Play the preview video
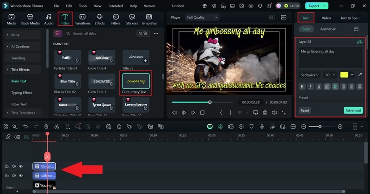Screen dimensions: 370x194 pyautogui.click(x=193, y=113)
